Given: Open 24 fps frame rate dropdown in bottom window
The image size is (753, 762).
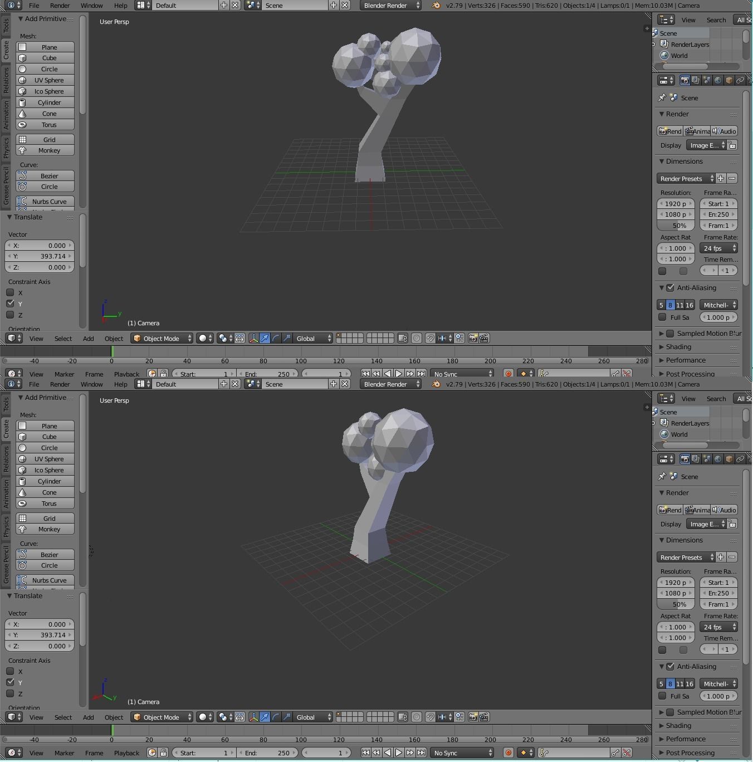Looking at the screenshot, I should (x=718, y=627).
